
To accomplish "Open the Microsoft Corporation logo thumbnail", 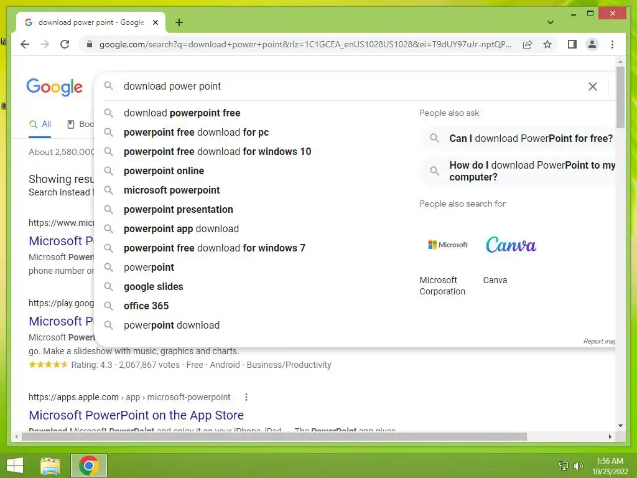I will pyautogui.click(x=448, y=245).
